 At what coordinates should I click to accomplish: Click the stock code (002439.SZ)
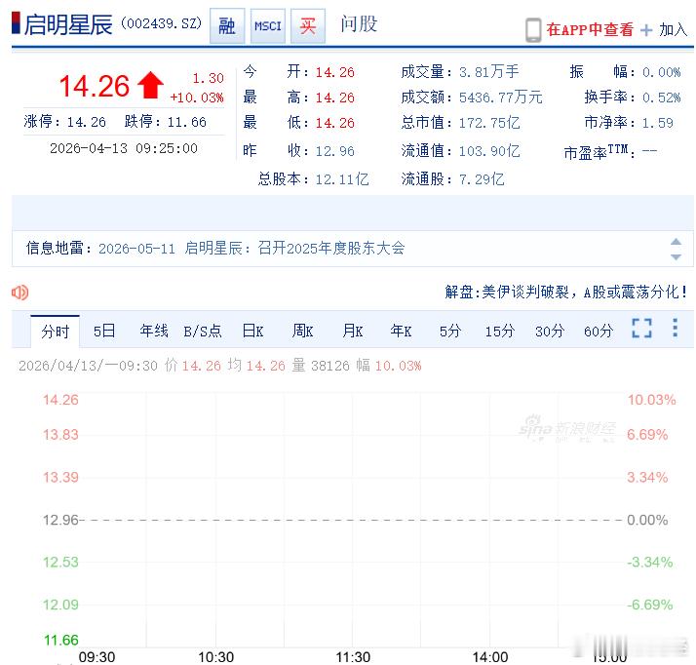(x=162, y=23)
